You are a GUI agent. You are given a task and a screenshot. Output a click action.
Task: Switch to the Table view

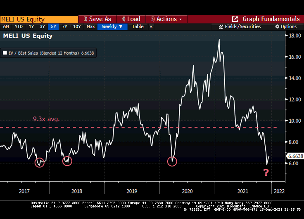(x=138, y=26)
